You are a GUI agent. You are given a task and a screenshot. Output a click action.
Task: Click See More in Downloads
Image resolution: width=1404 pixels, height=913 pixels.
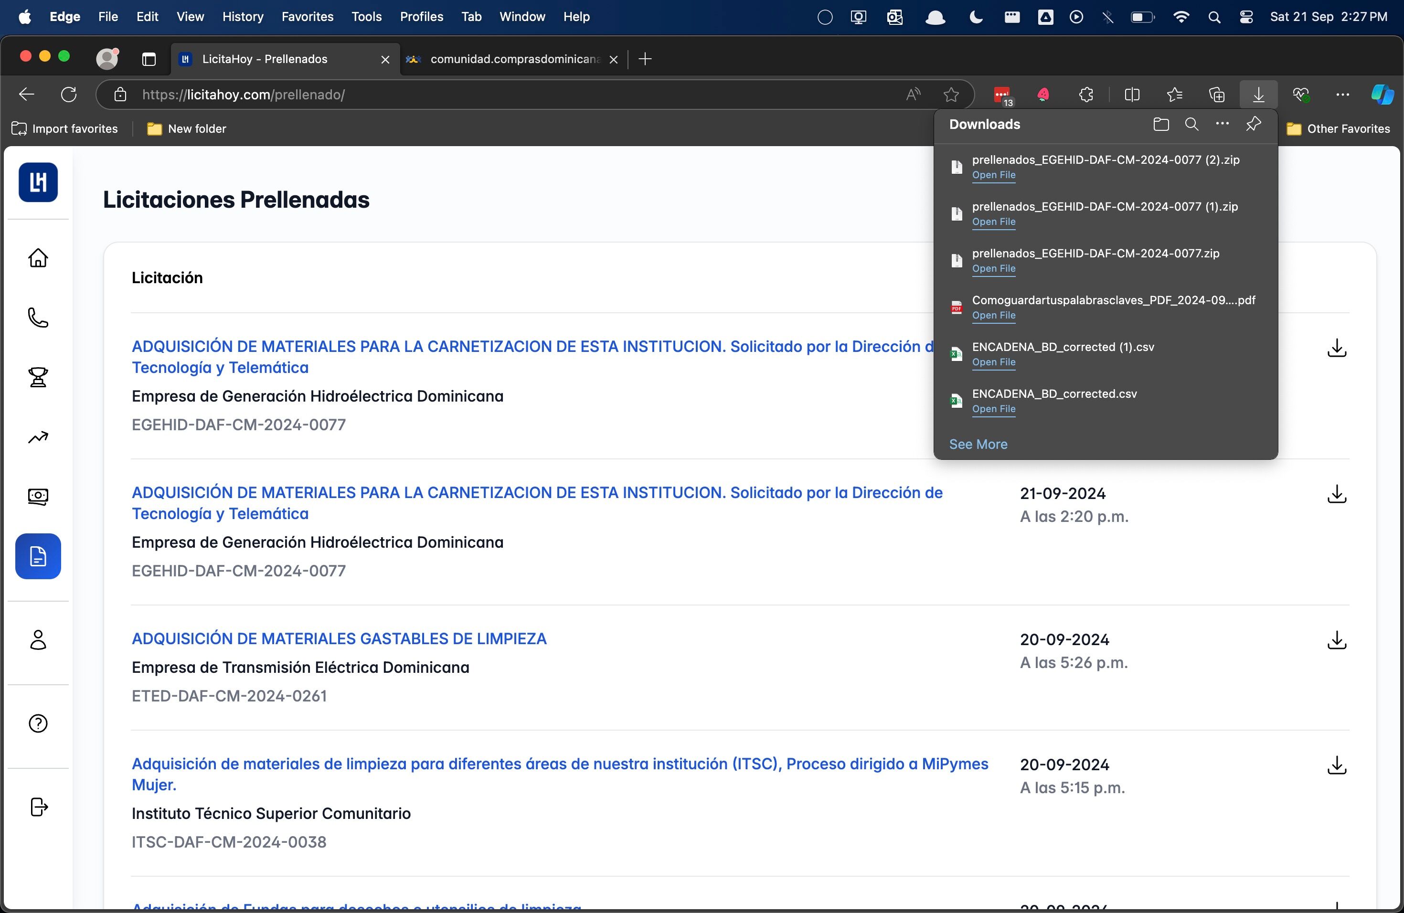pyautogui.click(x=978, y=444)
